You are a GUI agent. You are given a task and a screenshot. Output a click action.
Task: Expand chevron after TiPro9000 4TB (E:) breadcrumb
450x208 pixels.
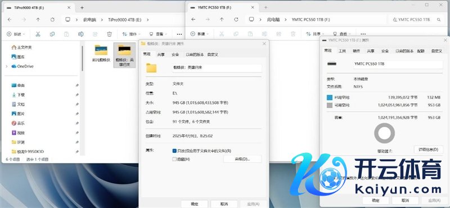tap(147, 20)
